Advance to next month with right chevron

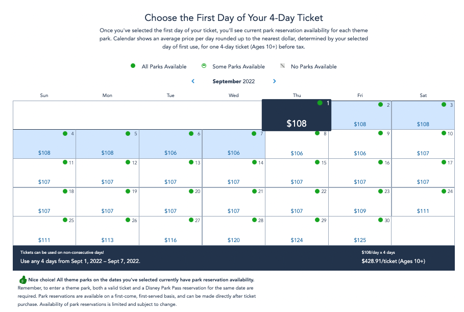(274, 81)
